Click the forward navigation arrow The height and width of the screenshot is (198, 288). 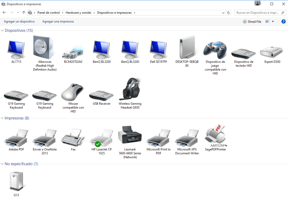click(12, 12)
